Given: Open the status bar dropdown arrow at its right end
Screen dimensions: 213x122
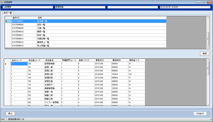Looking at the screenshot, I should click(211, 120).
